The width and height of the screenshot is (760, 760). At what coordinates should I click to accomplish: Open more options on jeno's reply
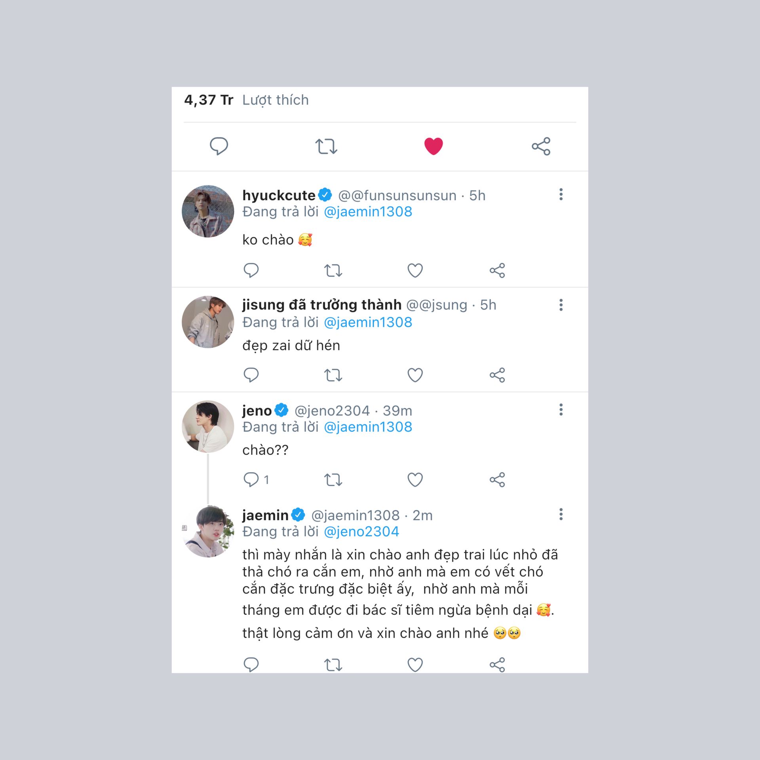coord(560,410)
